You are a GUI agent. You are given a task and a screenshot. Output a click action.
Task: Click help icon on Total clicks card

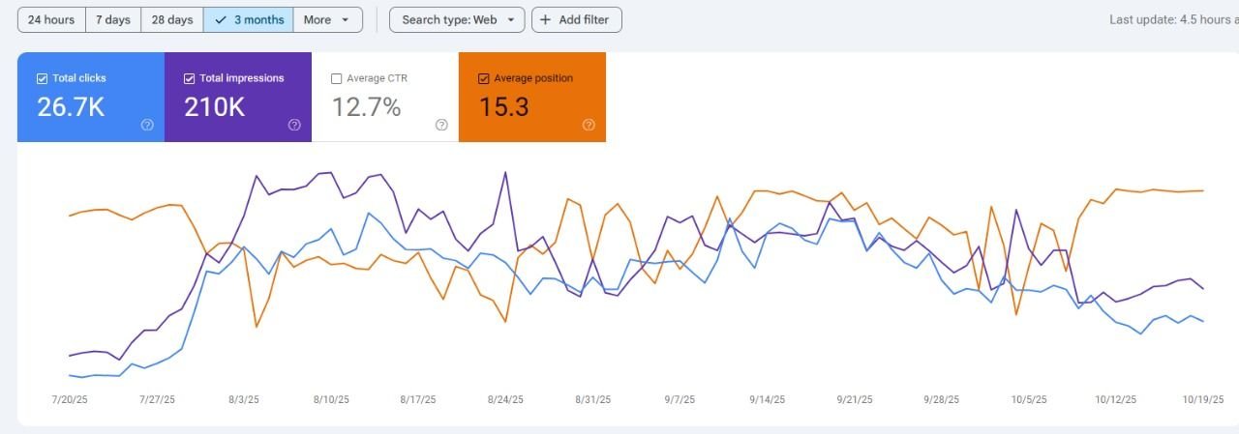(147, 125)
